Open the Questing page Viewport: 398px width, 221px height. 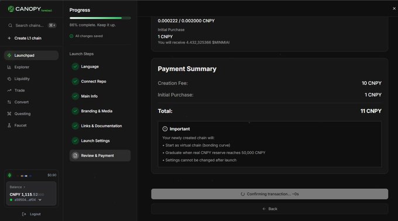[x=22, y=114]
